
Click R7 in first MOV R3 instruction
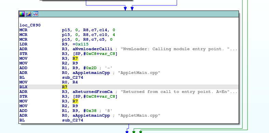75,58
